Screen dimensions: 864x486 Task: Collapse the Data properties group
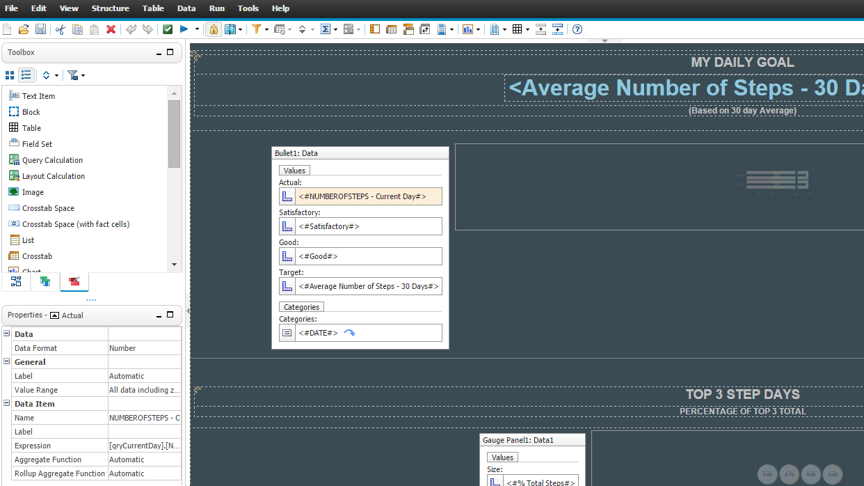(7, 334)
